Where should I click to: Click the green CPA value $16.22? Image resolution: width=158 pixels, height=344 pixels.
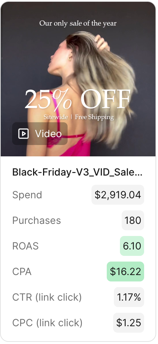pos(125,272)
